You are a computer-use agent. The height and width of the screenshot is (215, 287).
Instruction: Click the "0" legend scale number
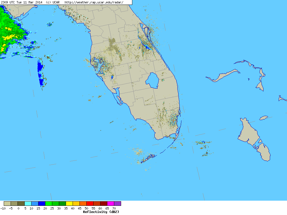pyautogui.click(x=18, y=208)
